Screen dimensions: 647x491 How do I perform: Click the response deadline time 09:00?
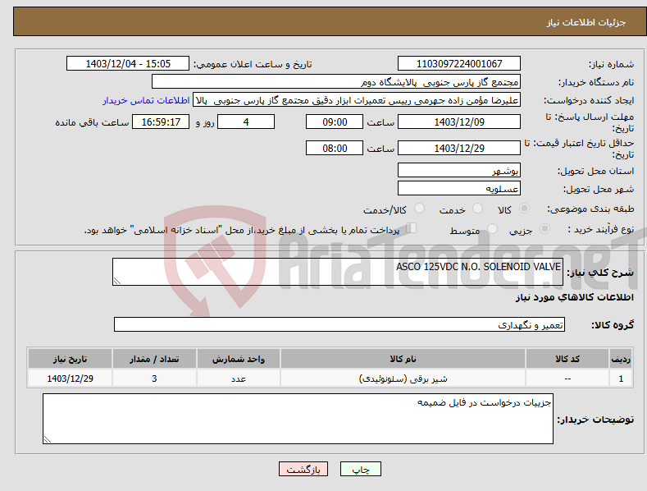(x=335, y=122)
